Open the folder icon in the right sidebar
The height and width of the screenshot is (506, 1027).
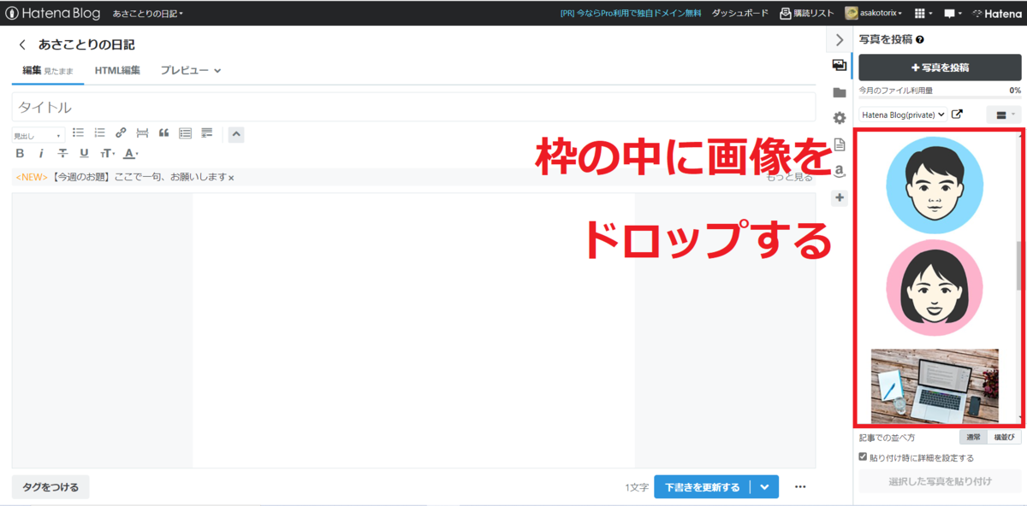(x=840, y=90)
